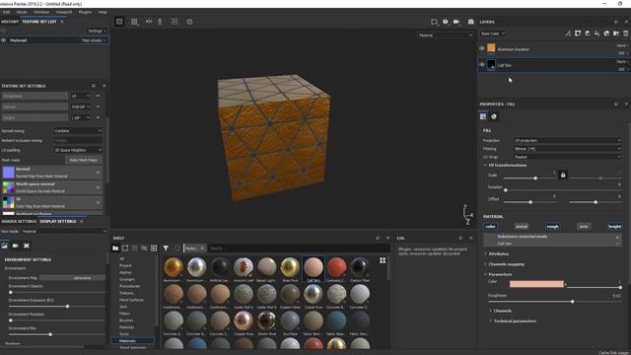The image size is (631, 355).
Task: Expand the Attributes section
Action: click(x=498, y=254)
